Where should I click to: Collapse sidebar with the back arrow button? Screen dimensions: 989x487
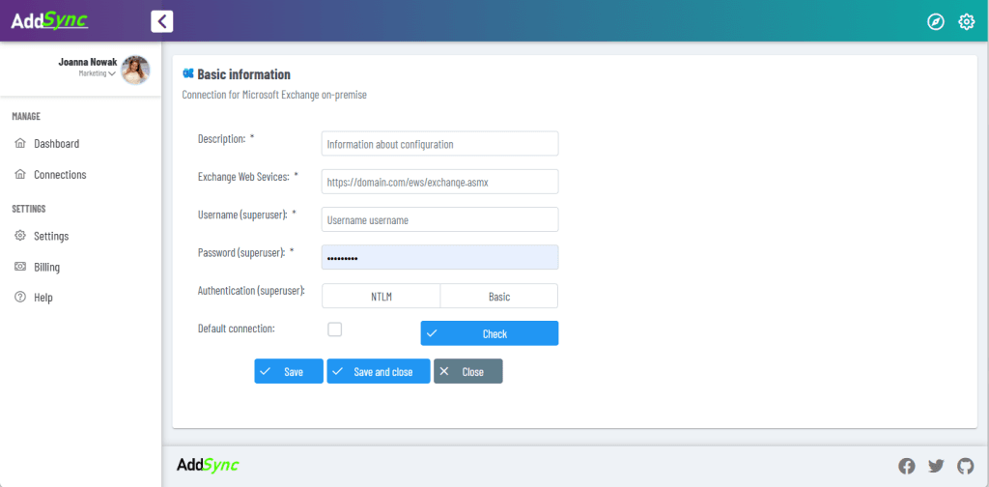pos(162,21)
